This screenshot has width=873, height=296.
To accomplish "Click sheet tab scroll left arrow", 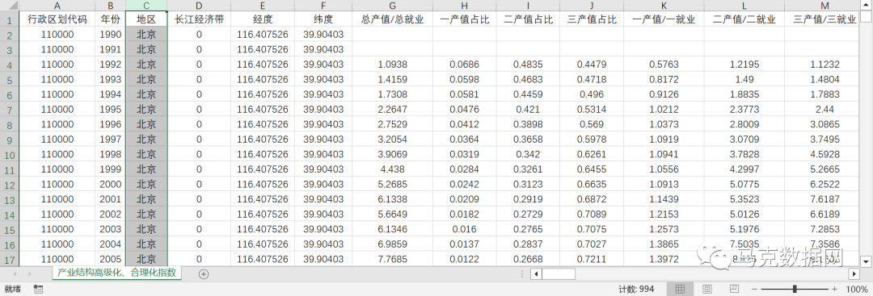I will (x=15, y=273).
